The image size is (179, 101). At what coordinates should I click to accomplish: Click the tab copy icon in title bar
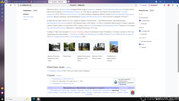coord(160,2)
